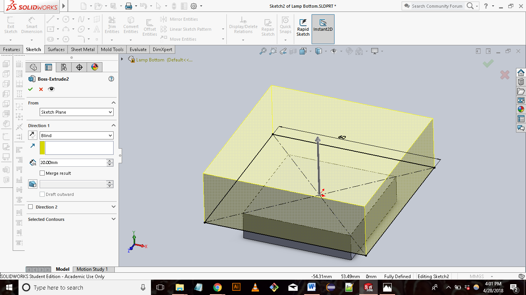Expand the Lamp Bottom flyout tree
This screenshot has width=526, height=295.
click(122, 59)
